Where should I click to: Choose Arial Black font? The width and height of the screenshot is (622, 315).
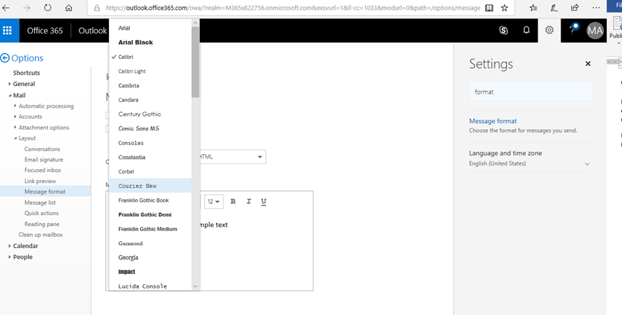coord(150,43)
